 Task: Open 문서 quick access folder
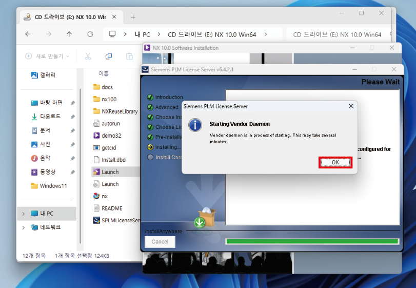[41, 130]
